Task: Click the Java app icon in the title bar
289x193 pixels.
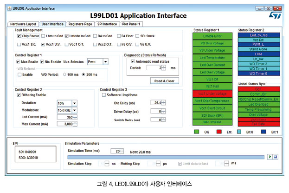Action: [x=9, y=8]
